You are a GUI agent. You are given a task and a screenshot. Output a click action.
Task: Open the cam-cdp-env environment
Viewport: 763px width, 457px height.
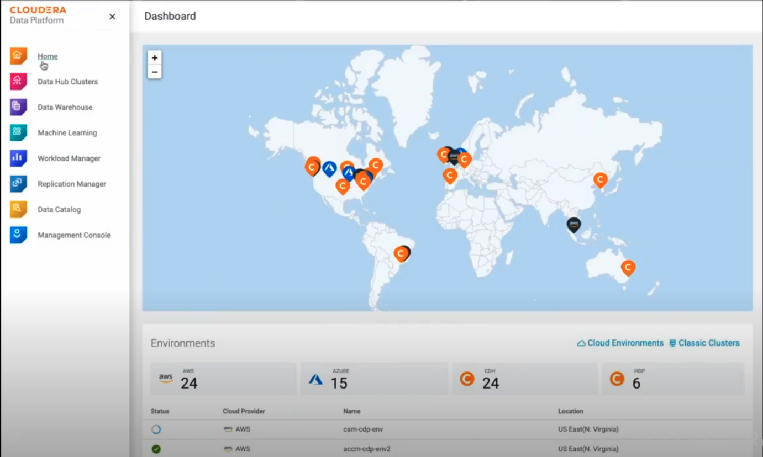click(x=364, y=429)
